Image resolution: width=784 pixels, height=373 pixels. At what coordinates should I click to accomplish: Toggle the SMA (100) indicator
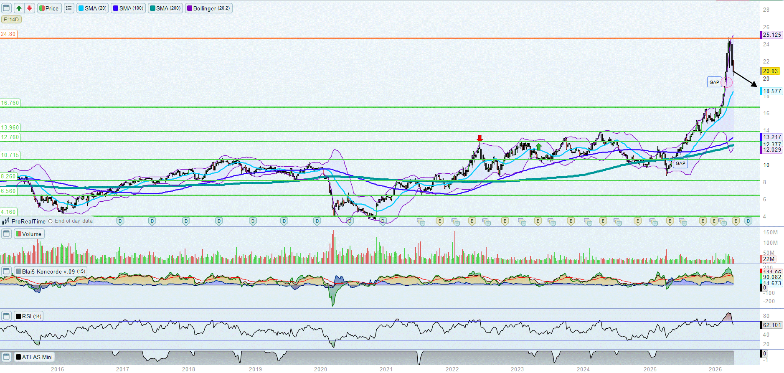(x=128, y=8)
